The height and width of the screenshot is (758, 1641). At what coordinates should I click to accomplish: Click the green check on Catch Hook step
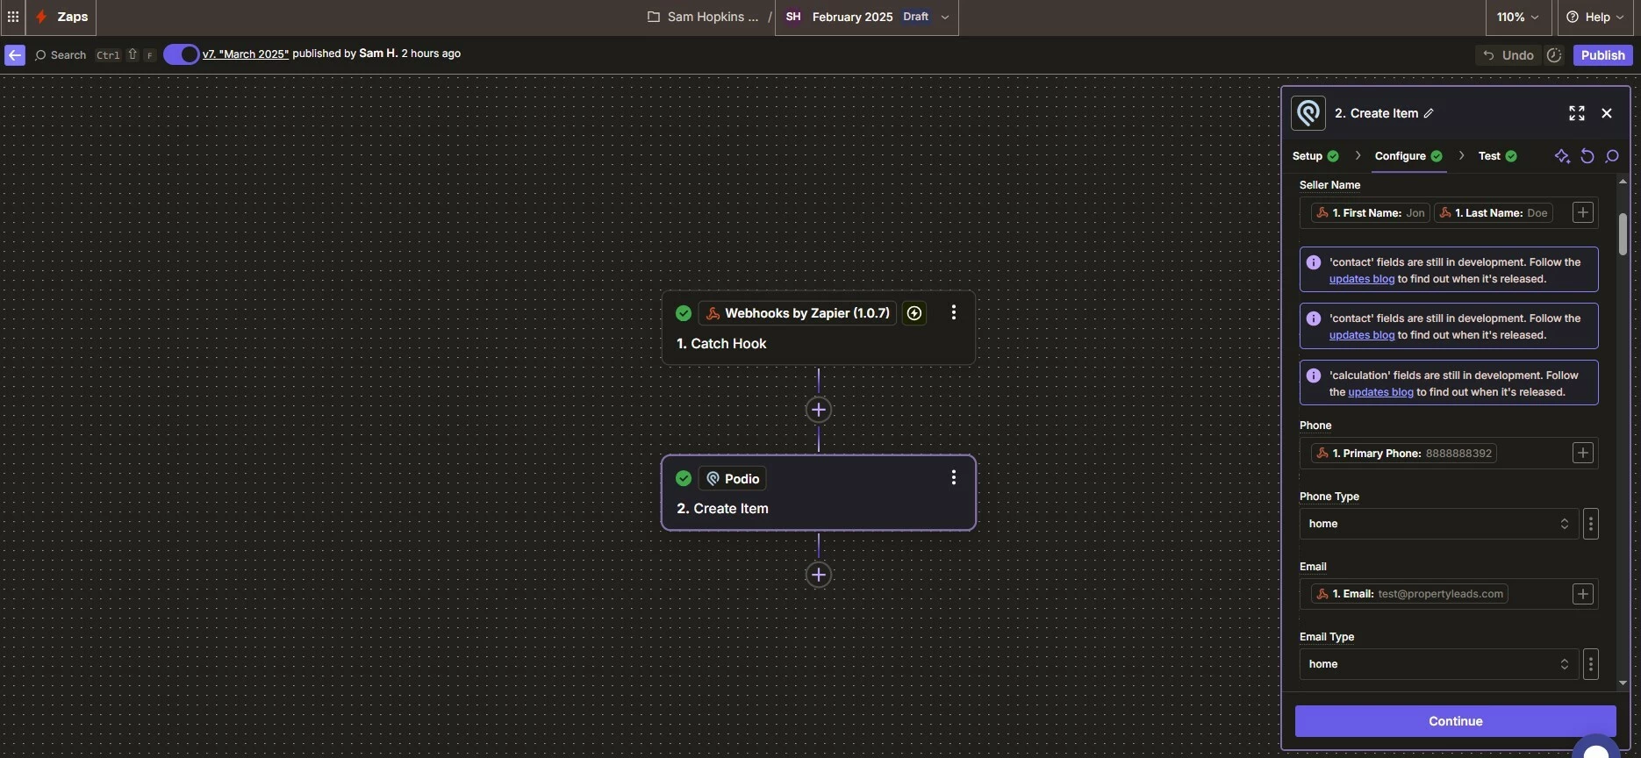point(684,313)
